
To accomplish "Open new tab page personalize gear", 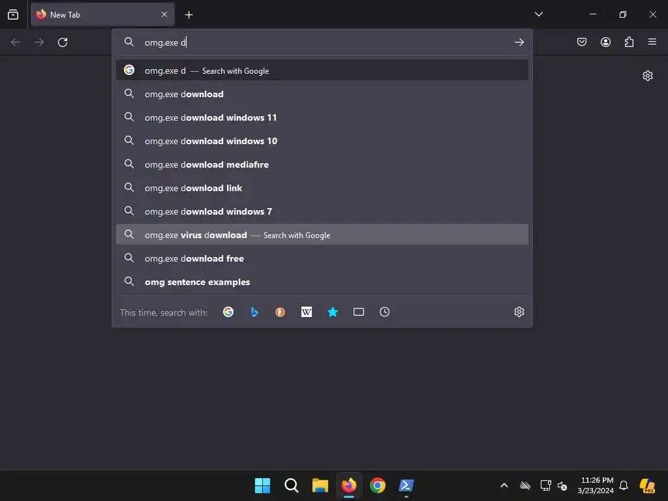I will [648, 76].
